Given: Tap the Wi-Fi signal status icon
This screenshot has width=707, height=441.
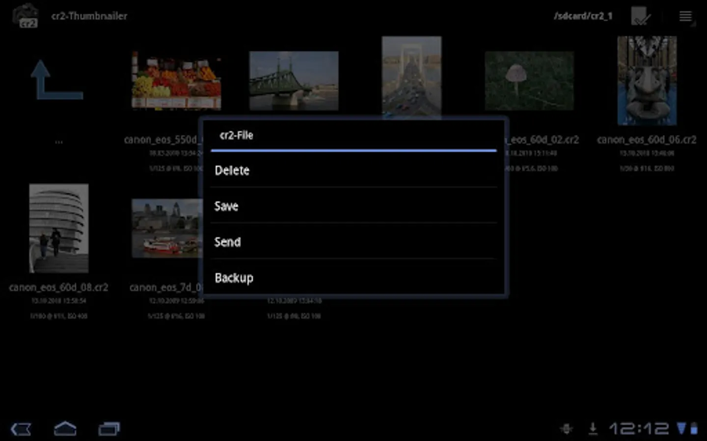Looking at the screenshot, I should pyautogui.click(x=681, y=429).
